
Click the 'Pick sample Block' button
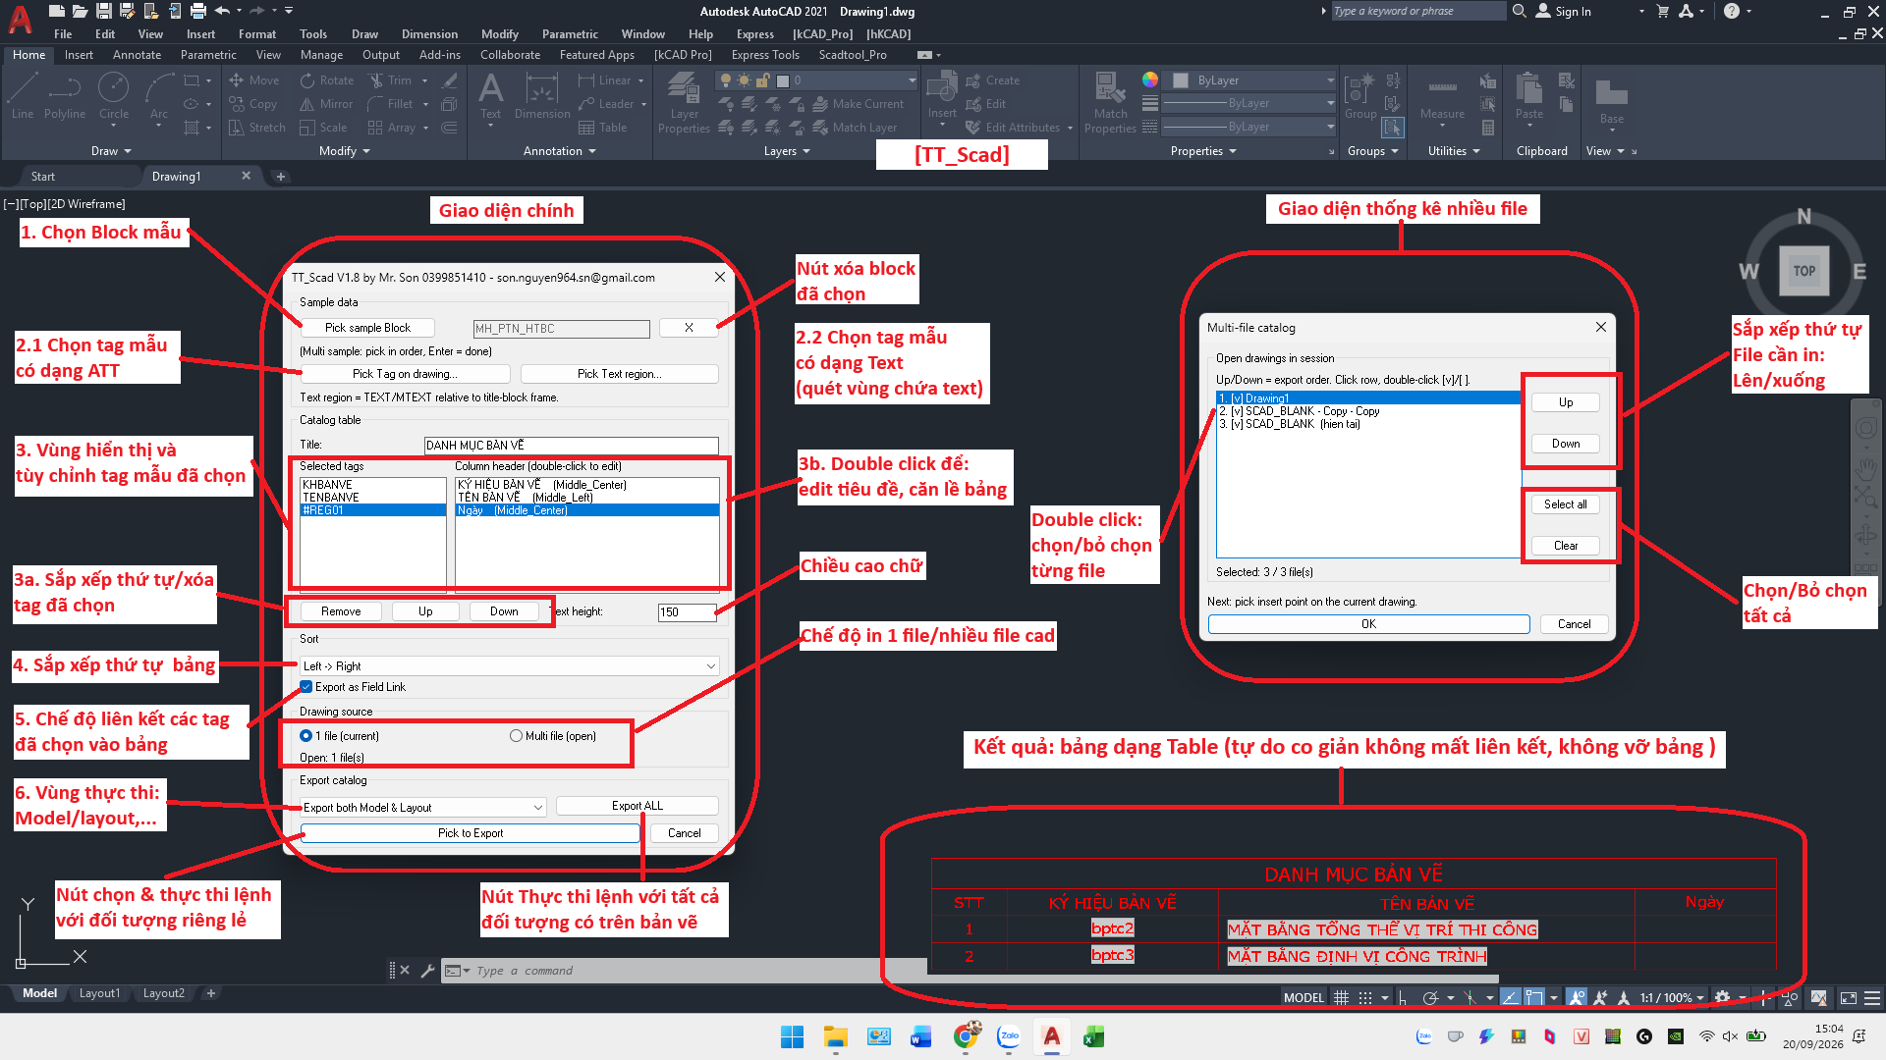pyautogui.click(x=367, y=328)
